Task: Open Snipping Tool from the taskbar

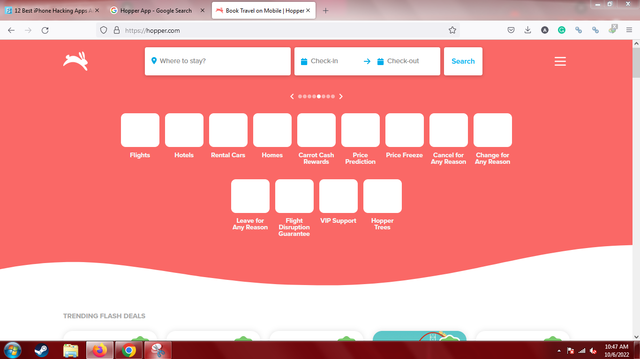Action: 158,350
